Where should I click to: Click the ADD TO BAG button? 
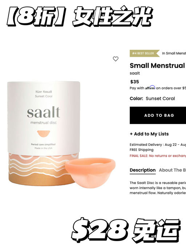pos(158,115)
